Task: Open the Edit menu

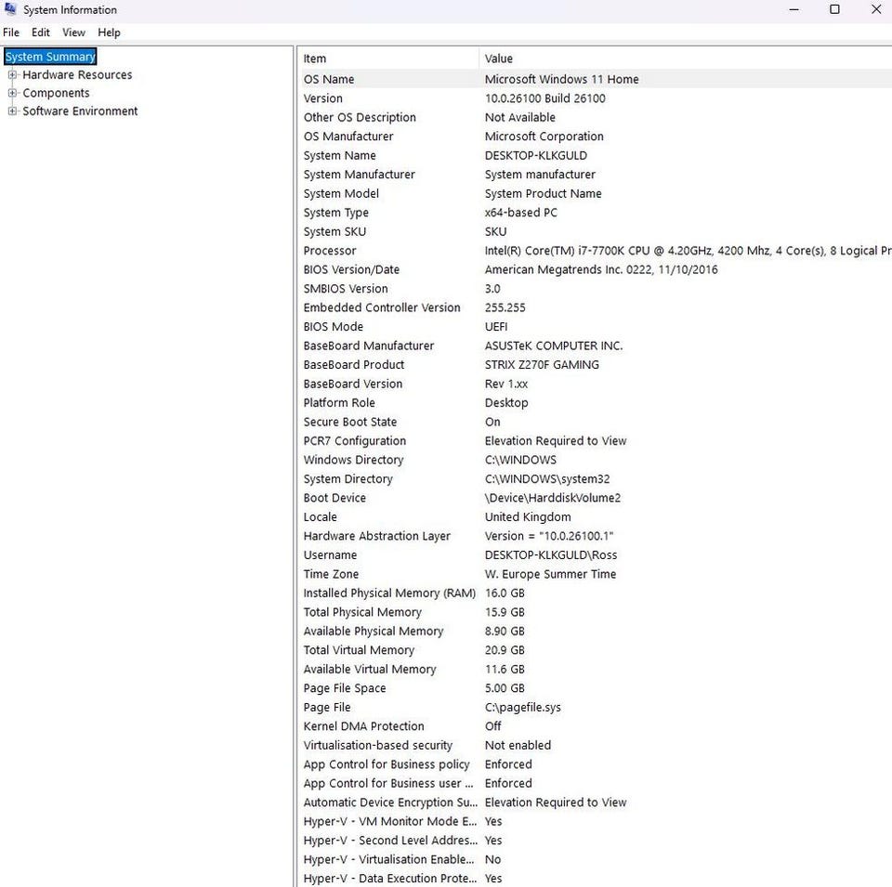Action: (x=41, y=33)
